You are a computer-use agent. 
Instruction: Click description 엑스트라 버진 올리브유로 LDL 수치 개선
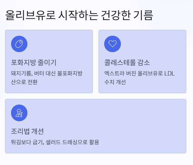click(140, 78)
